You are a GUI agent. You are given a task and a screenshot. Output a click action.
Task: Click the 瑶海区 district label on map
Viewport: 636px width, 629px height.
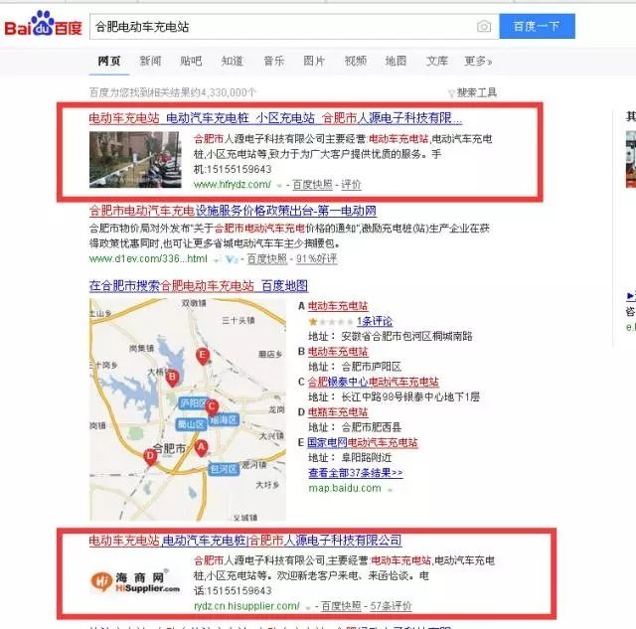[x=224, y=420]
